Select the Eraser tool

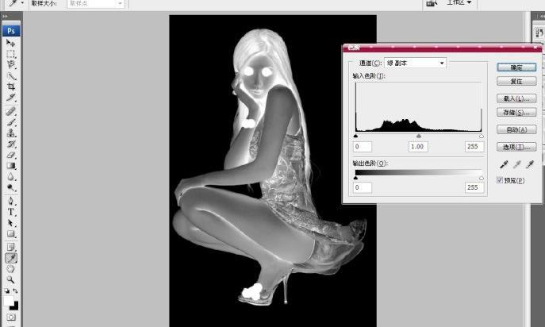[10, 155]
